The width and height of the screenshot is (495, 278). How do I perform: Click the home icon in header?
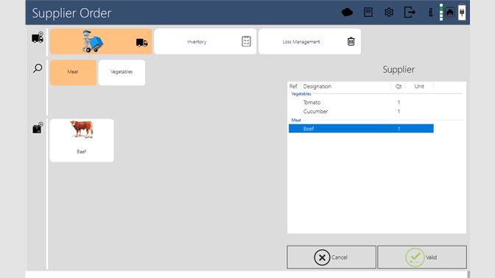[450, 13]
